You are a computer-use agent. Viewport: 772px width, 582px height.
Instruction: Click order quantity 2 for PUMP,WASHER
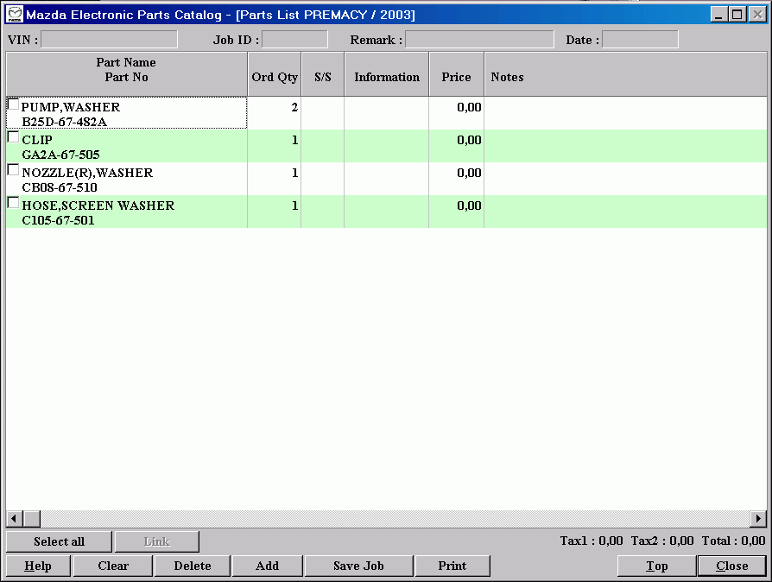click(x=294, y=107)
